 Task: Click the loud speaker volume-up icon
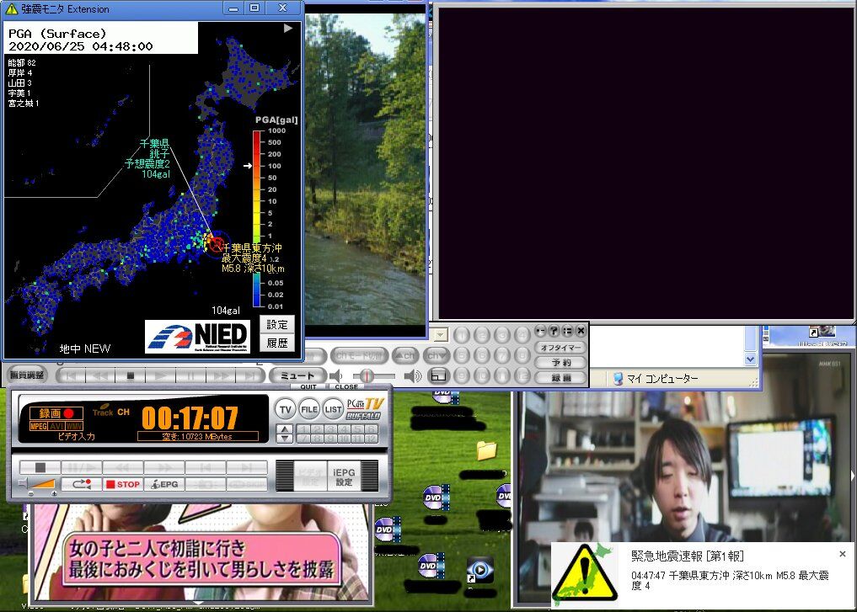(x=413, y=375)
